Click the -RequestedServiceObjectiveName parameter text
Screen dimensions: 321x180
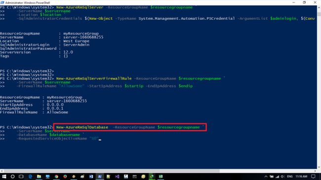point(52,139)
